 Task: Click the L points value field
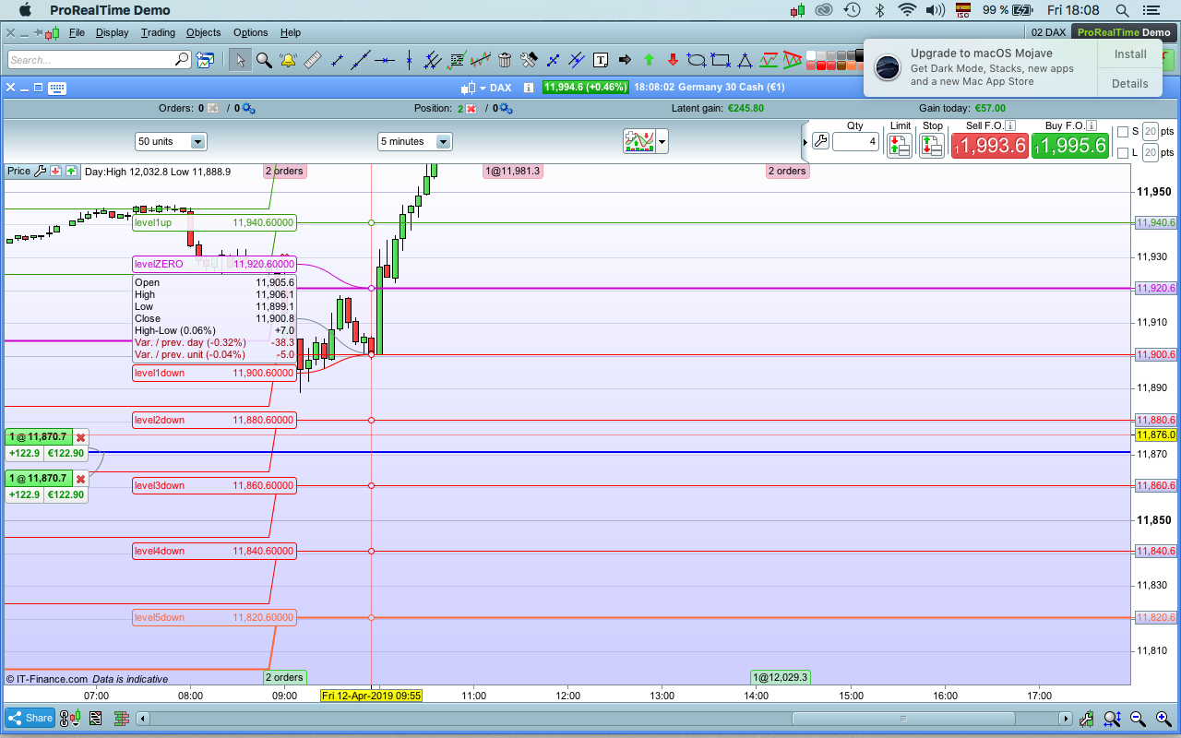click(x=1151, y=152)
